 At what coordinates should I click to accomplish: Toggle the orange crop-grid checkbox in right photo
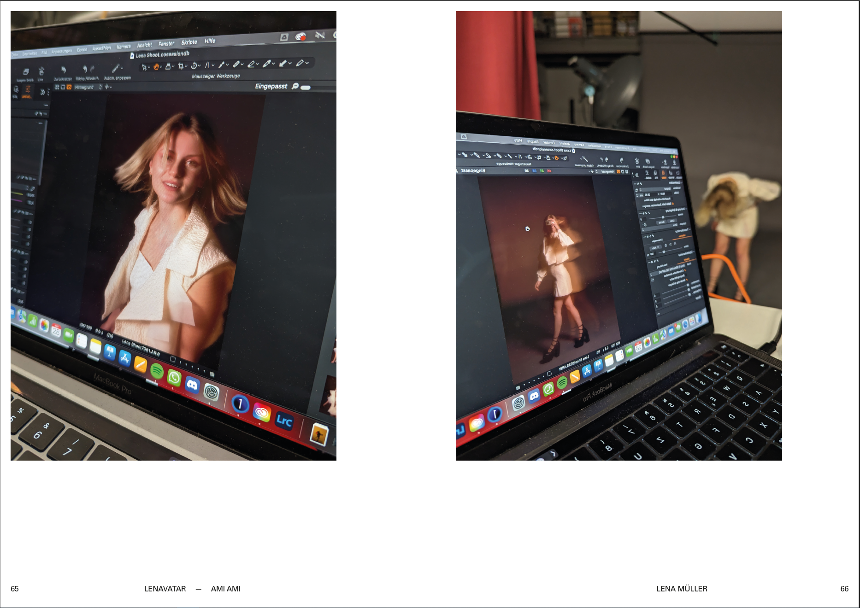(x=673, y=204)
